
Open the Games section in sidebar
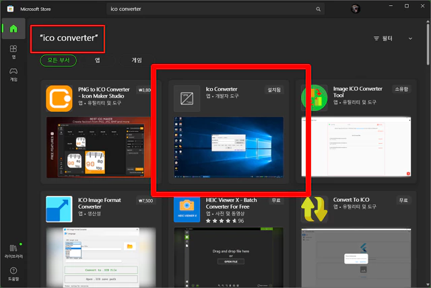13,75
